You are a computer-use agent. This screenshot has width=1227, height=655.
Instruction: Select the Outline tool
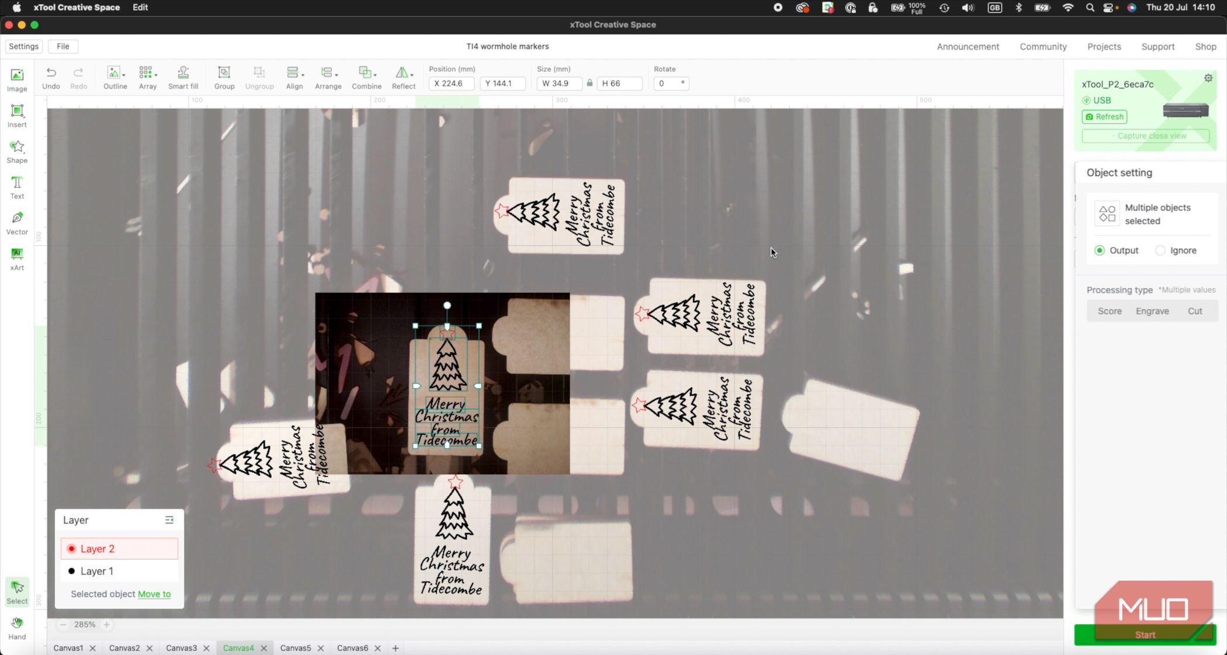click(x=115, y=77)
